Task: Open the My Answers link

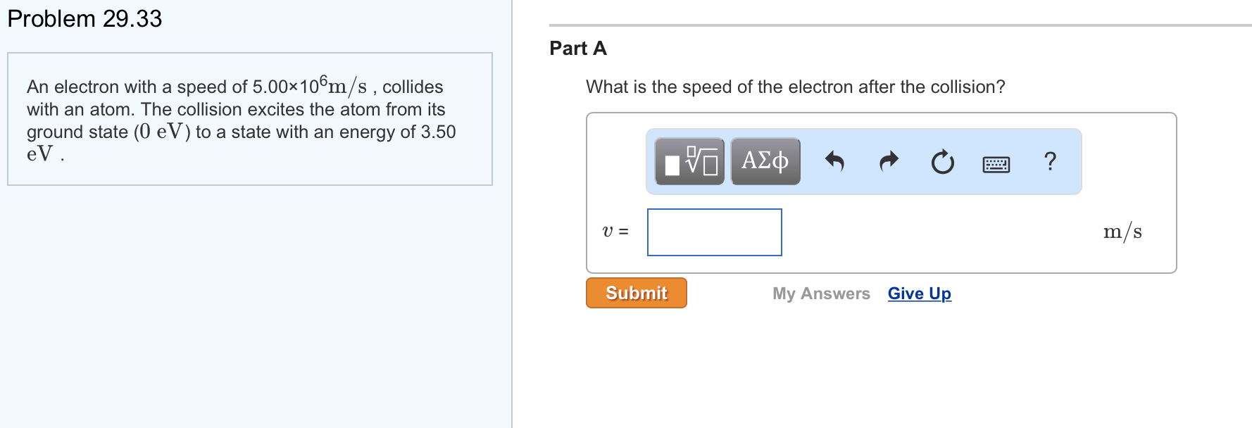Action: 821,294
